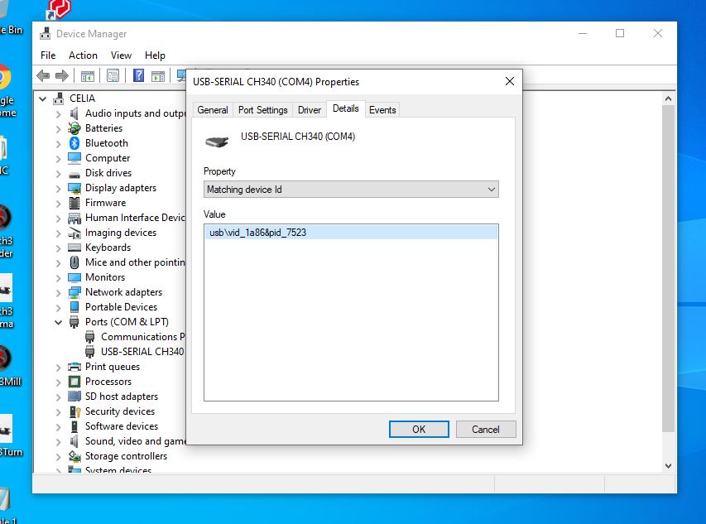Select the Bluetooth category icon
This screenshot has height=524, width=706.
pyautogui.click(x=74, y=143)
